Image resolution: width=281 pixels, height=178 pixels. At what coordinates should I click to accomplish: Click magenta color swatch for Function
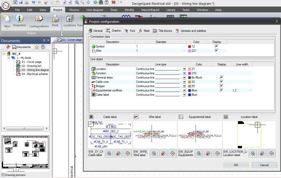click(189, 73)
